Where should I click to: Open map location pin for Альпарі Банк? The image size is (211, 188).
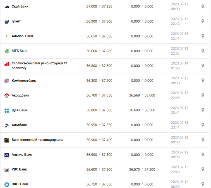(203, 36)
